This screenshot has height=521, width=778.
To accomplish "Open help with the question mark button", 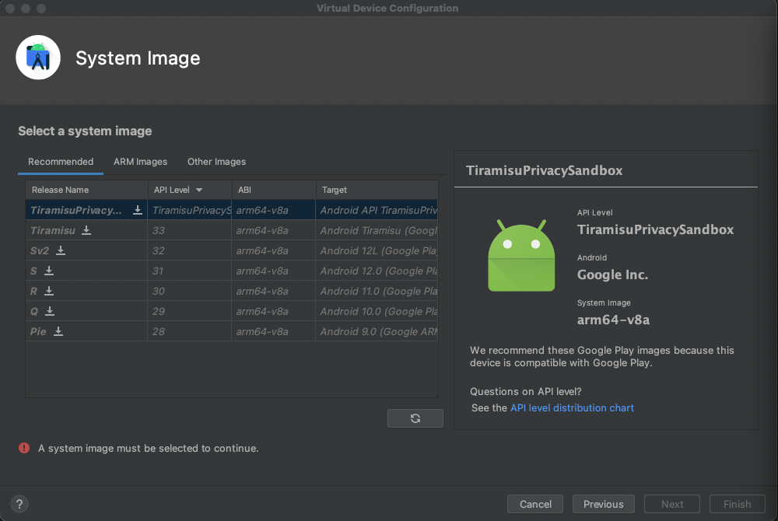I will pos(19,504).
